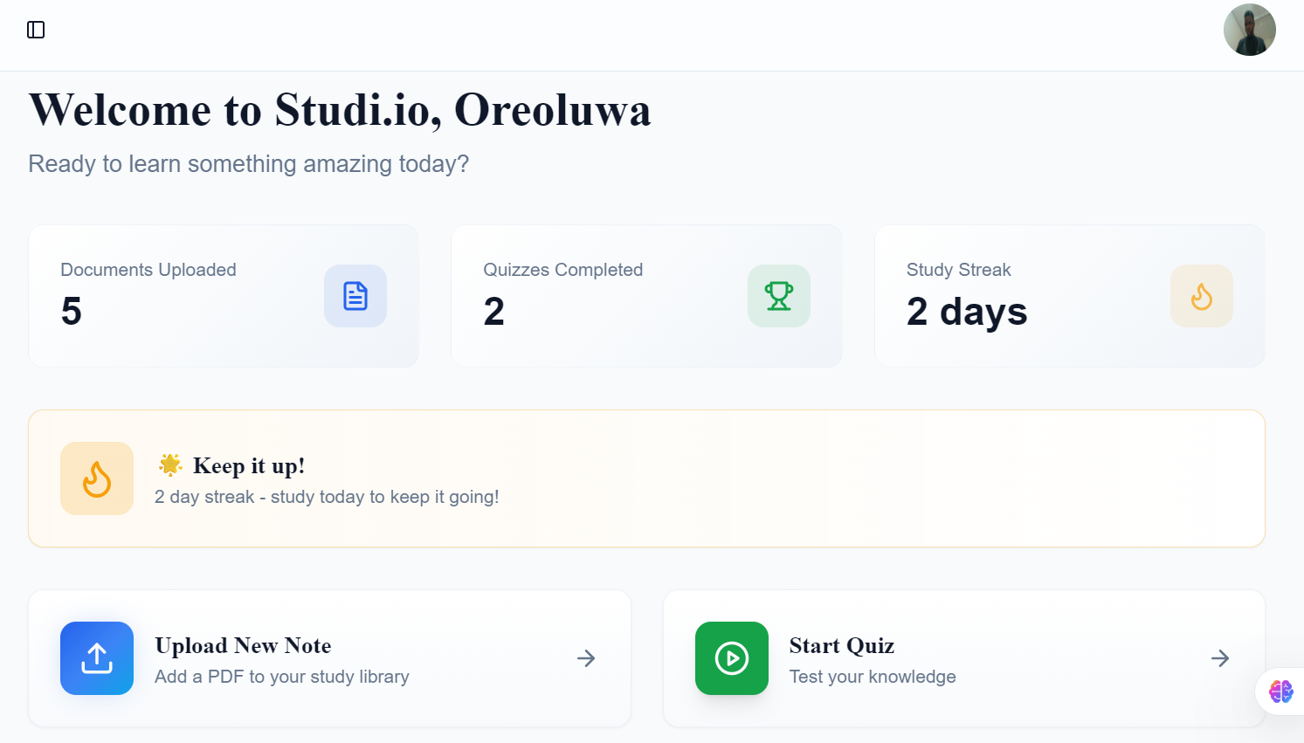
Task: Click the '2 days' streak value
Action: click(967, 312)
